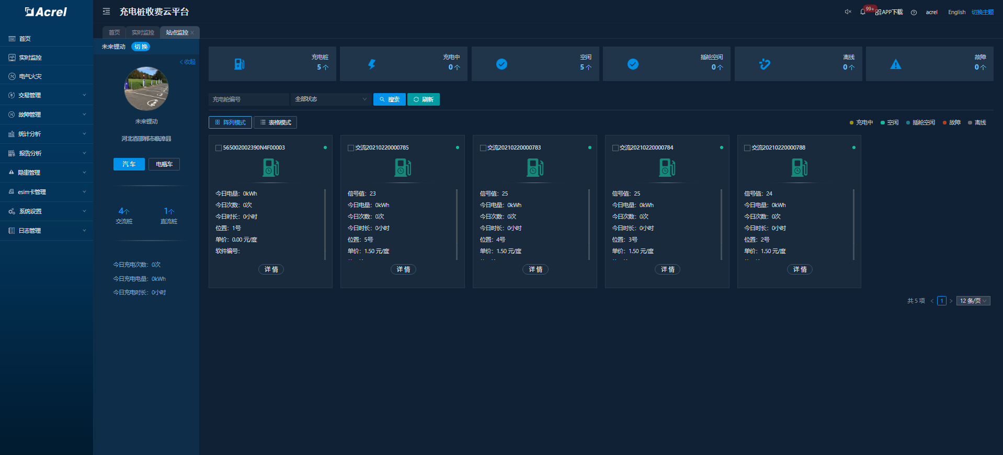Viewport: 1003px width, 455px height.
Task: Open the 12 条/页 page size dropdown
Action: tap(973, 301)
